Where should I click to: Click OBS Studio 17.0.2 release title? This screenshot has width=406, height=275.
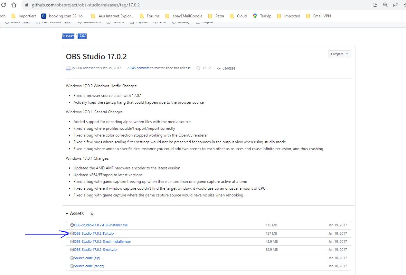[x=96, y=57]
